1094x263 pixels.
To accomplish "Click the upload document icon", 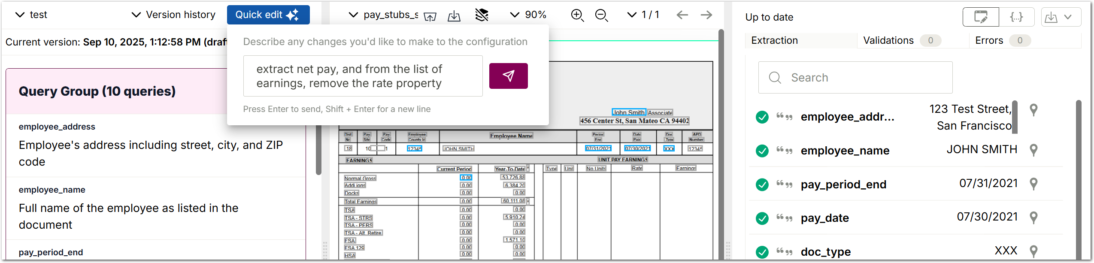I will point(430,16).
